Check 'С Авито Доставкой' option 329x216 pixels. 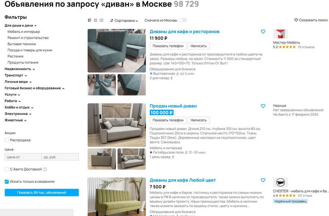point(7,169)
